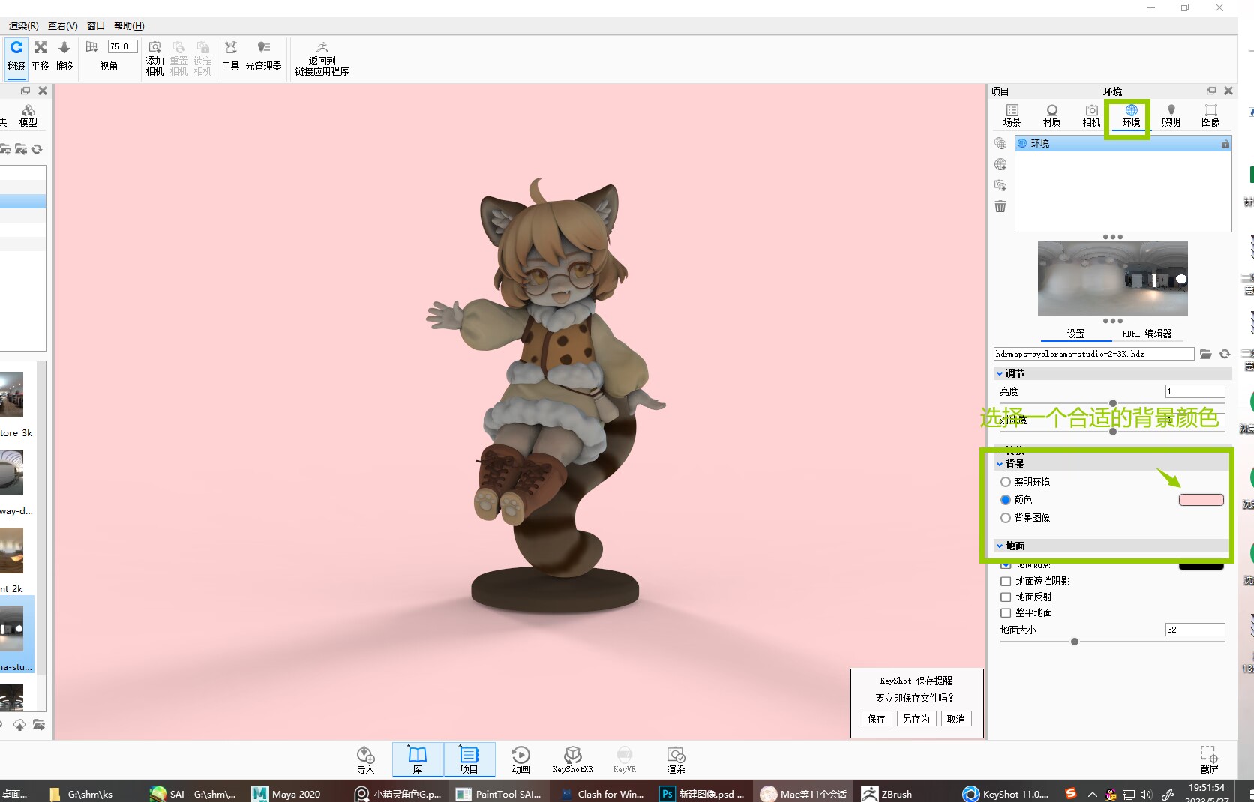Click the delete environment trash icon
The height and width of the screenshot is (802, 1254).
tap(1000, 206)
